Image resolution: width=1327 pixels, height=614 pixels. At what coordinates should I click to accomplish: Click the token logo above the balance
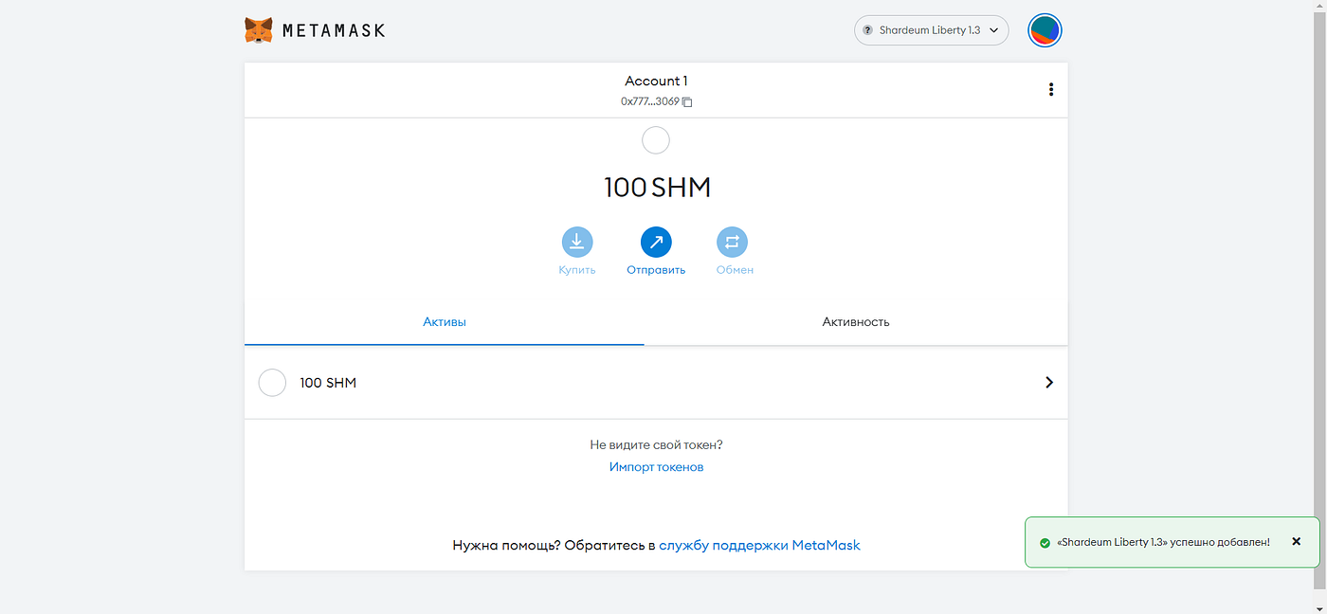(656, 141)
